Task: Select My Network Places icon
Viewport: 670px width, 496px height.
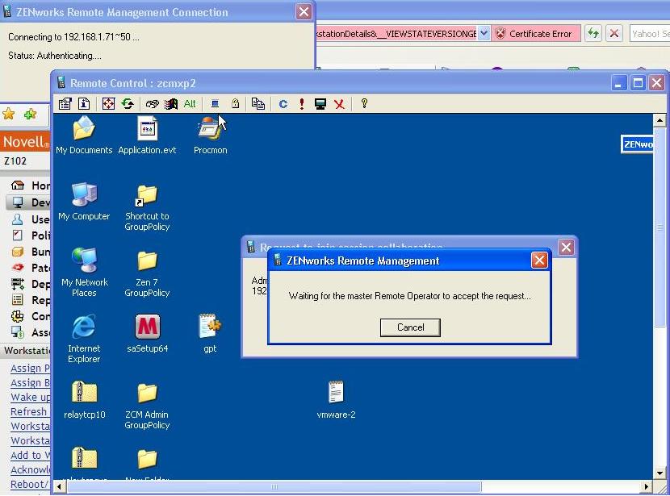Action: 84,273
